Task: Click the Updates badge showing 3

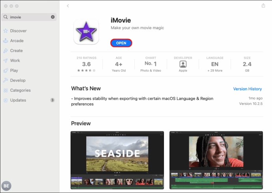Action: point(52,100)
